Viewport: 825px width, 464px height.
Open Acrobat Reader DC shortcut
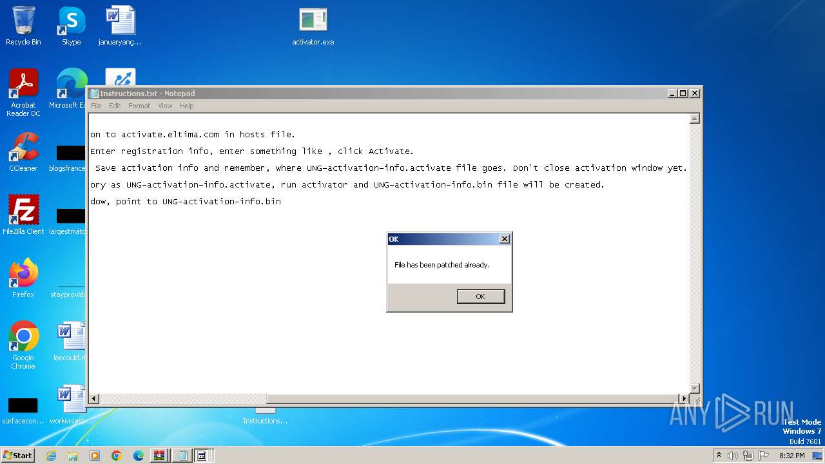(x=23, y=93)
